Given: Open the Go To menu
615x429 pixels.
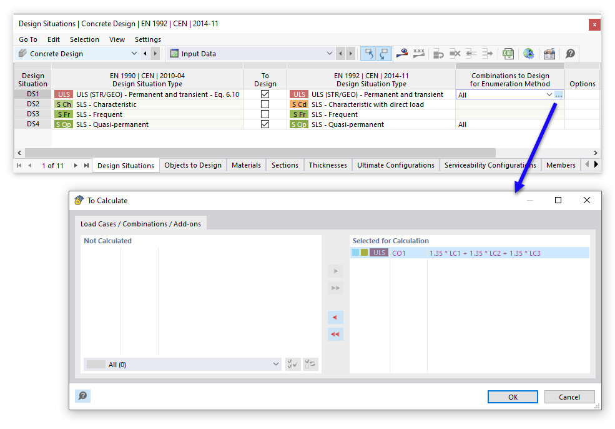Looking at the screenshot, I should click(x=28, y=39).
